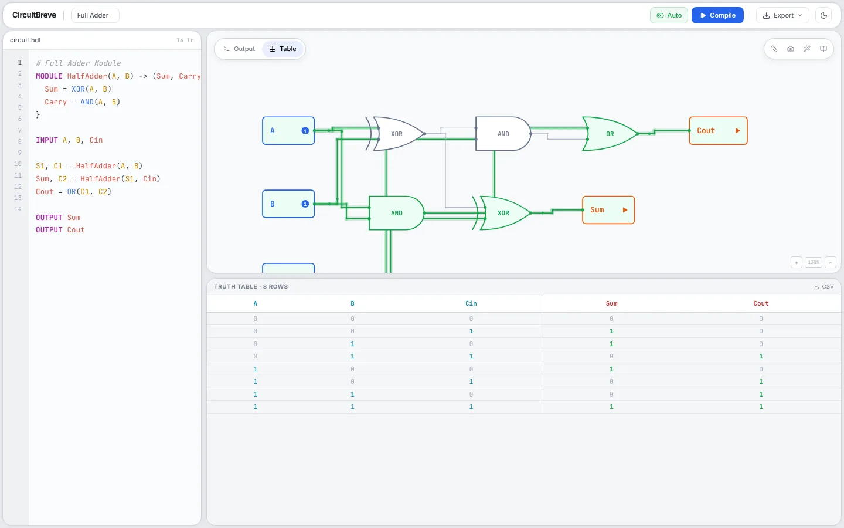Download the truth table as CSV
Screen dimensions: 844x528
(x=823, y=287)
